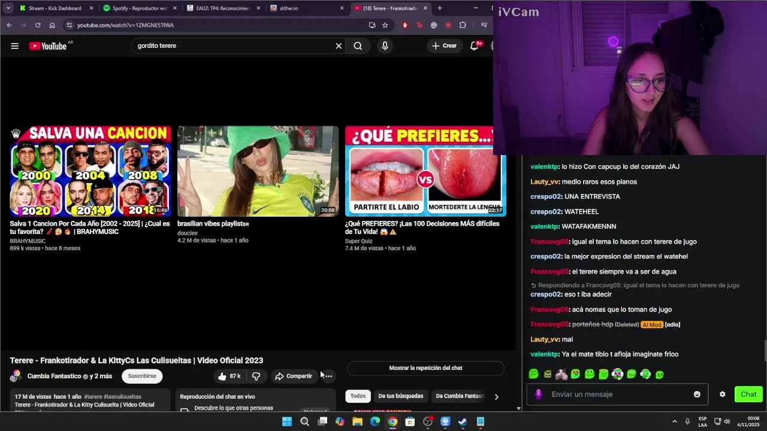Viewport: 767px width, 431px height.
Task: Type in the 'Enviar un mensaje' chat field
Action: point(617,394)
